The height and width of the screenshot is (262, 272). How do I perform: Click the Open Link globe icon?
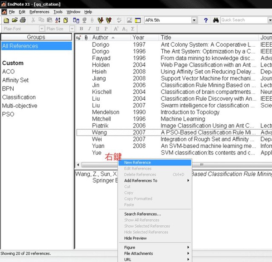[84, 20]
